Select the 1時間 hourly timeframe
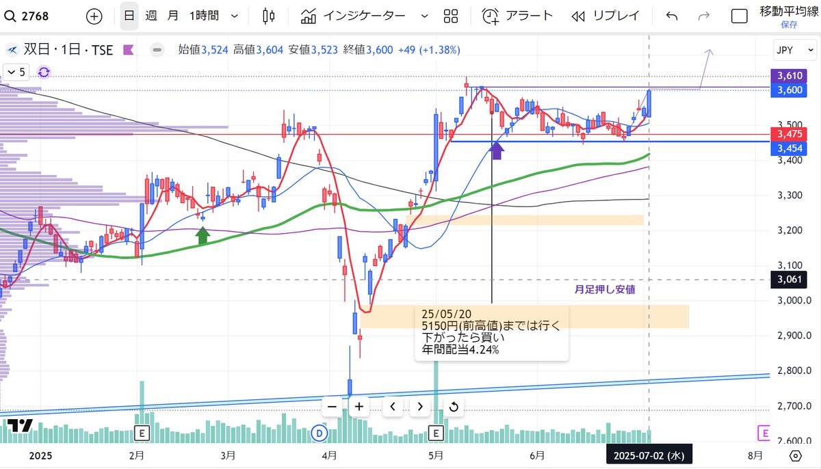821x469 pixels. [x=205, y=15]
